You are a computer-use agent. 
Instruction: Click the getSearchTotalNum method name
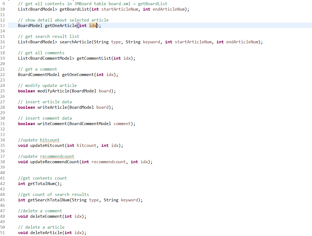pos(48,200)
